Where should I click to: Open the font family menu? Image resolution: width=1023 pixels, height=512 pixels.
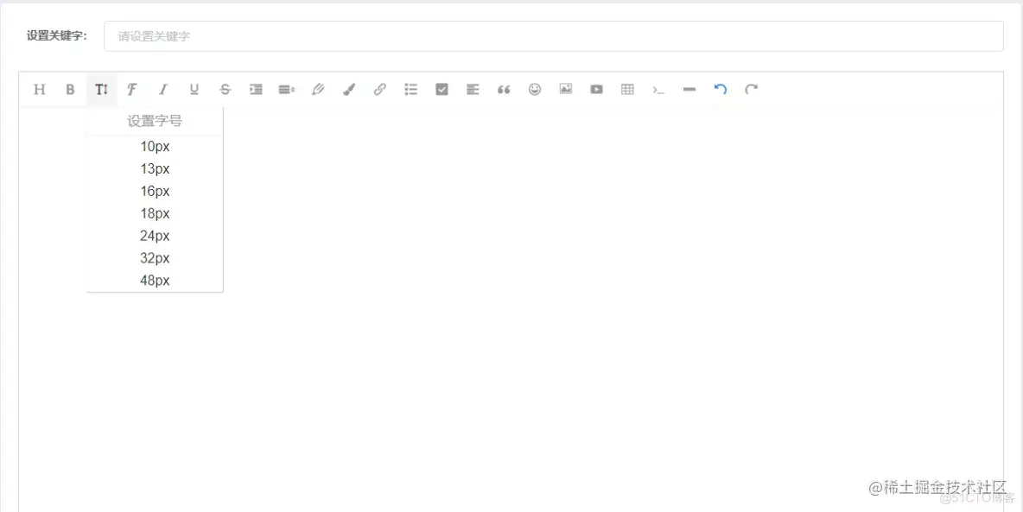pyautogui.click(x=132, y=89)
